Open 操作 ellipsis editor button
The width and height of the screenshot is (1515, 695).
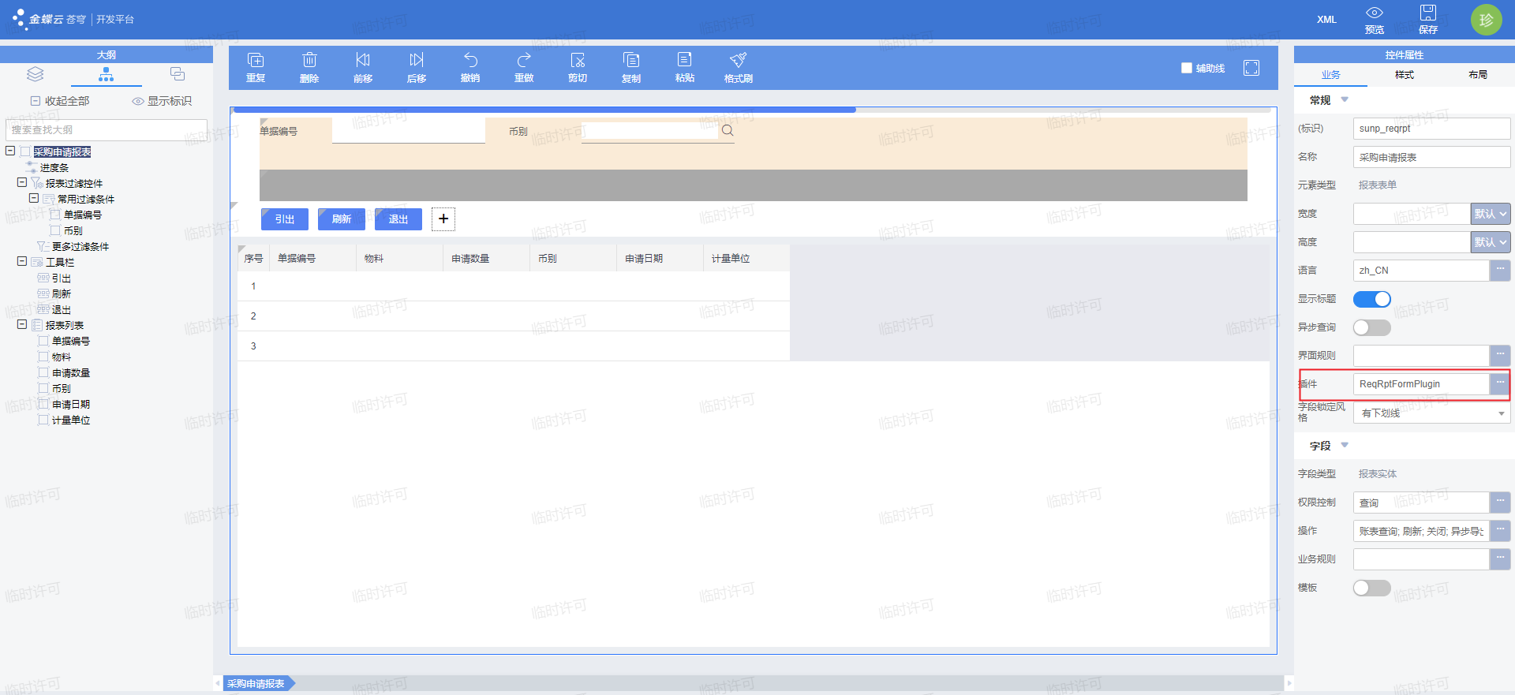(1500, 531)
